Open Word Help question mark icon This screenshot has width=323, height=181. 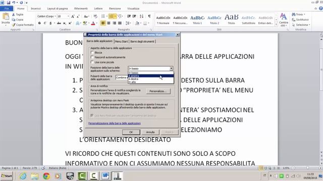click(x=321, y=9)
